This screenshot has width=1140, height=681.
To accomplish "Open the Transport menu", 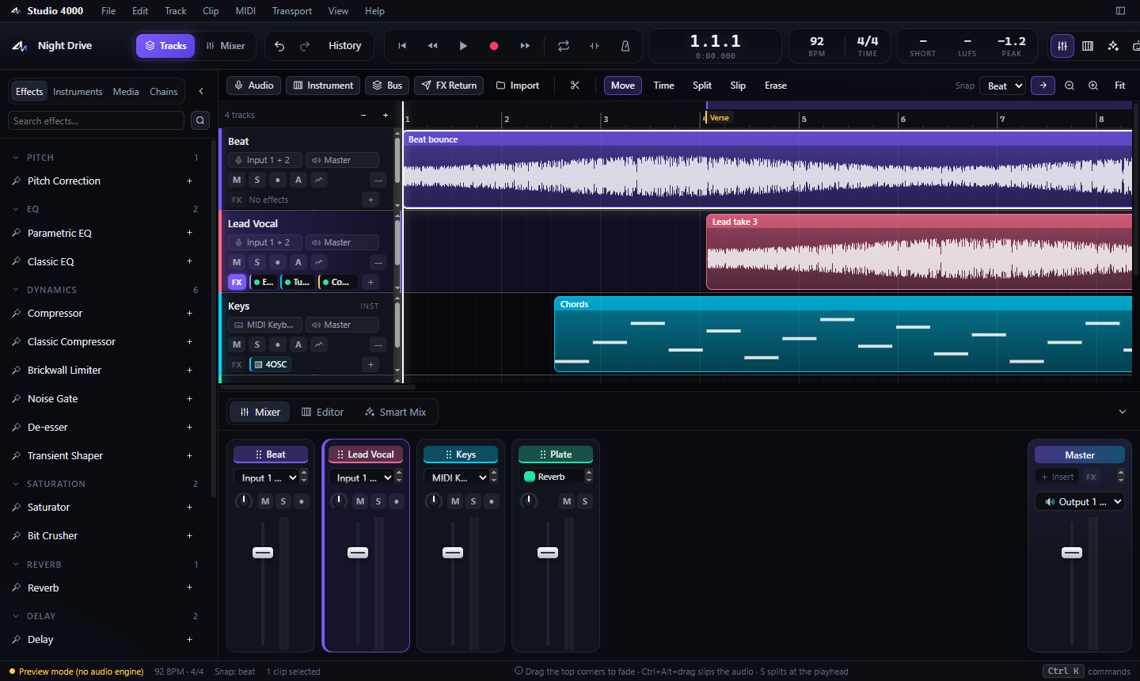I will pos(292,11).
